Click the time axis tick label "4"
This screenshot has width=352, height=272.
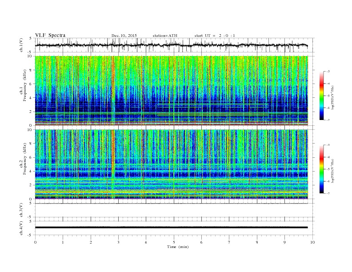pyautogui.click(x=146, y=242)
